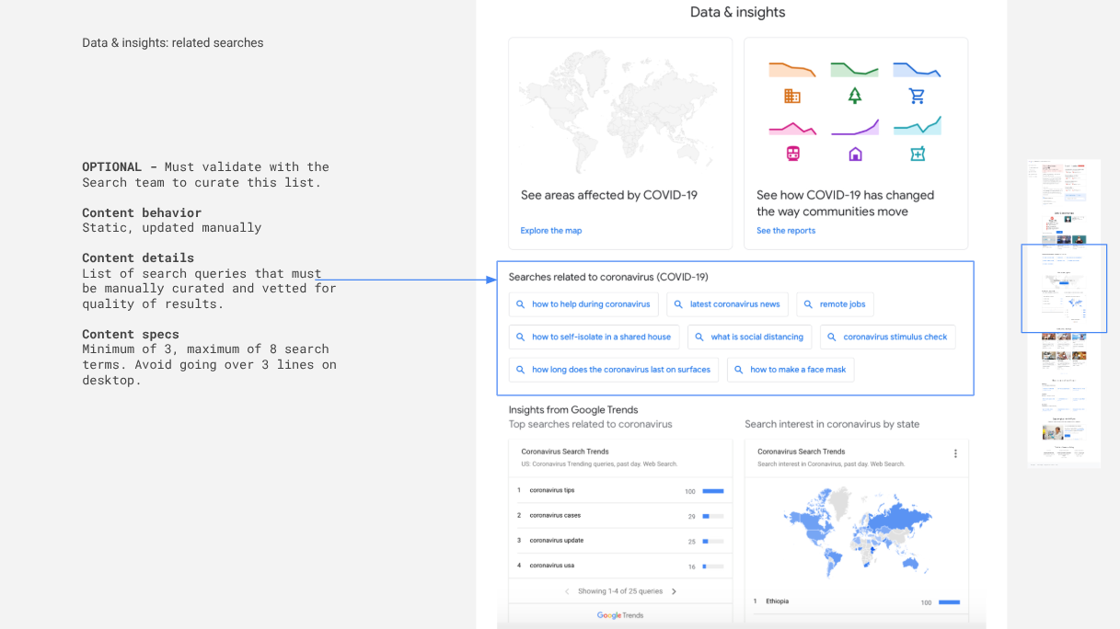The width and height of the screenshot is (1120, 629).
Task: Click the Google Trends logo footer
Action: point(620,615)
